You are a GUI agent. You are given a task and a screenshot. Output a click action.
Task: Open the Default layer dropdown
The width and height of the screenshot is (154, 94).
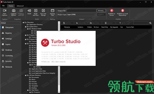11,23
